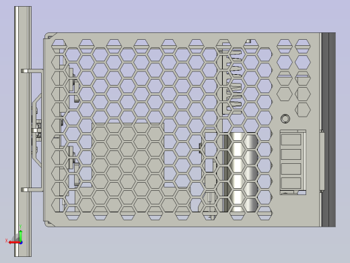Image resolution: width=350 pixels, height=263 pixels.
Task: Select the small circular hole in the panel
Action: pos(285,119)
